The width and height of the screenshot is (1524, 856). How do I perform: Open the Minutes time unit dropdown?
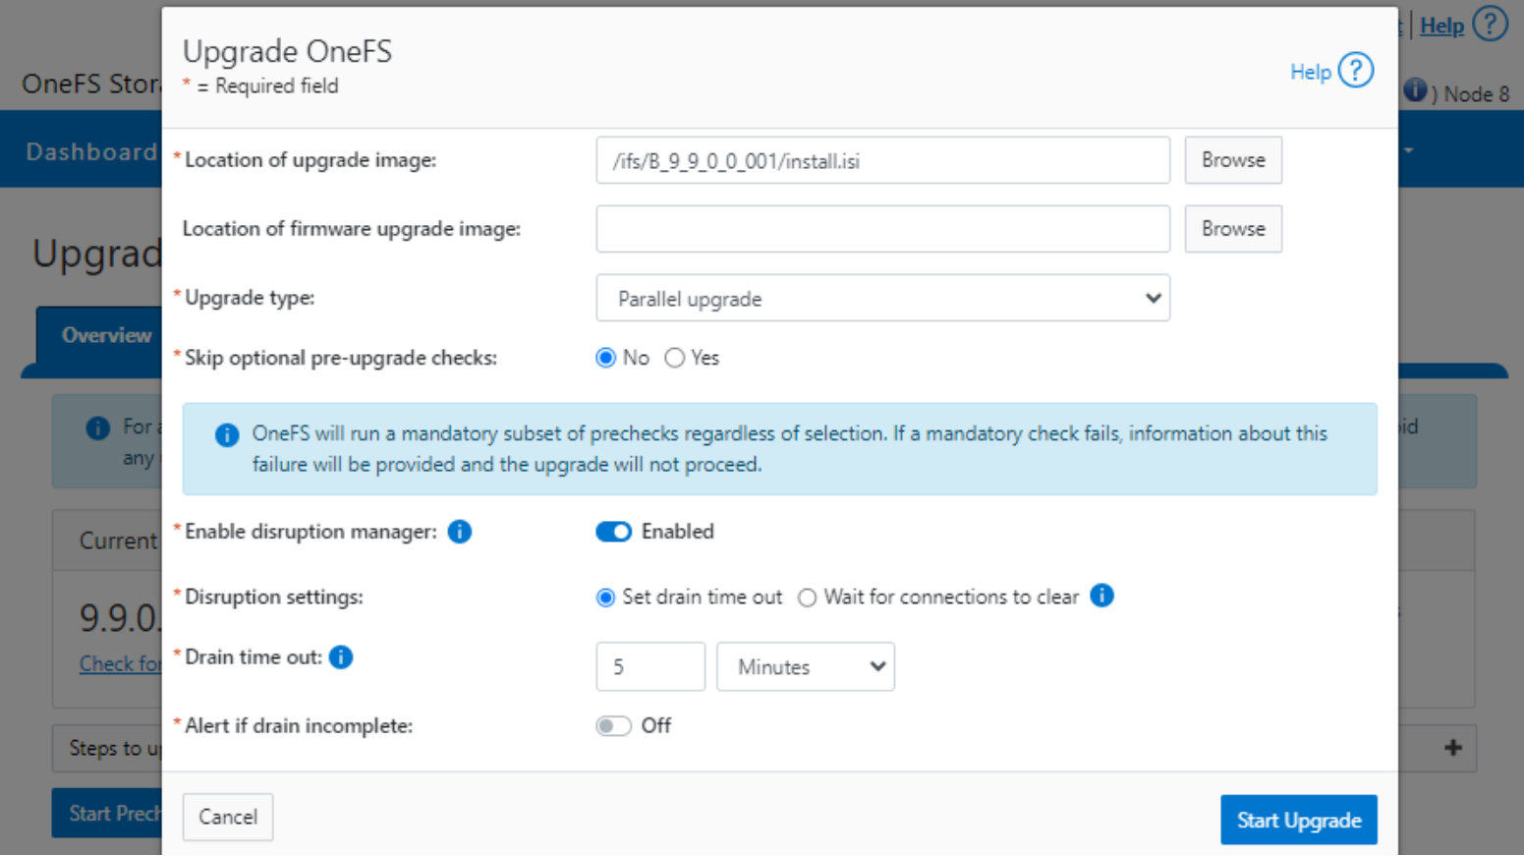(806, 666)
